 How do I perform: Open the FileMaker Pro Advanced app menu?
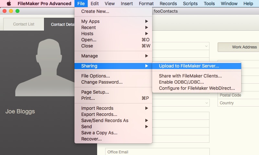point(44,4)
